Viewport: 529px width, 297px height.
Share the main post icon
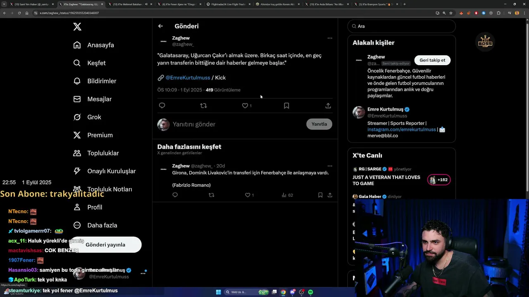click(x=328, y=106)
